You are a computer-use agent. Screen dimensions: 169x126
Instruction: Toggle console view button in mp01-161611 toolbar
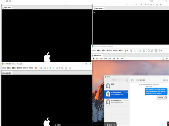[x=155, y=51]
